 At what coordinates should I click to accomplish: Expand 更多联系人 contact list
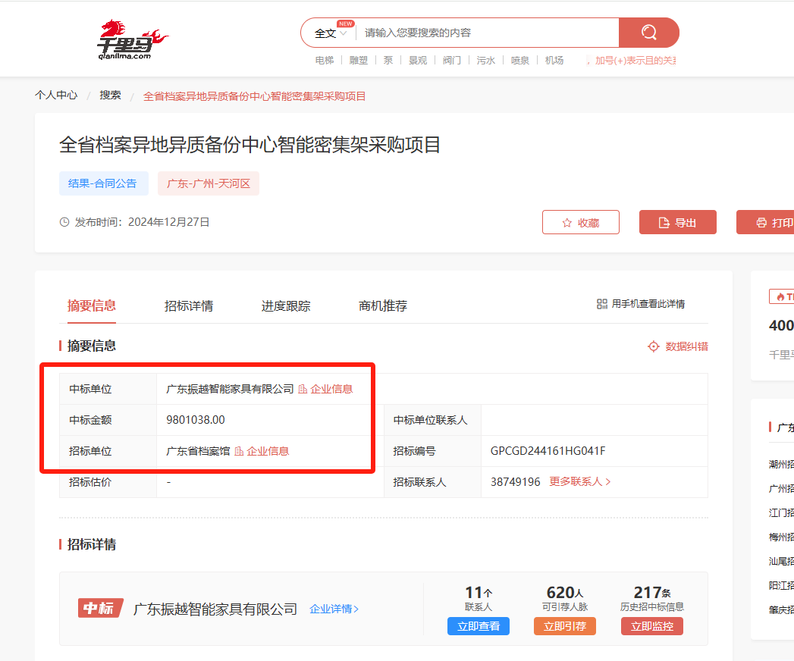(x=580, y=481)
